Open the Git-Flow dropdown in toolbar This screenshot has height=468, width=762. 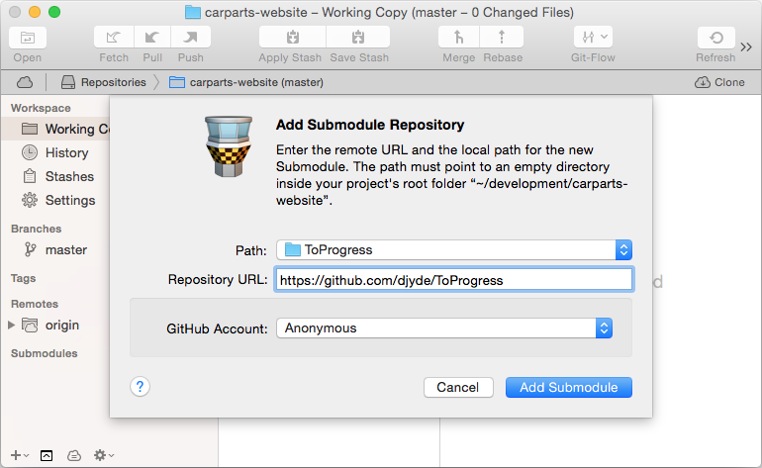pyautogui.click(x=593, y=38)
